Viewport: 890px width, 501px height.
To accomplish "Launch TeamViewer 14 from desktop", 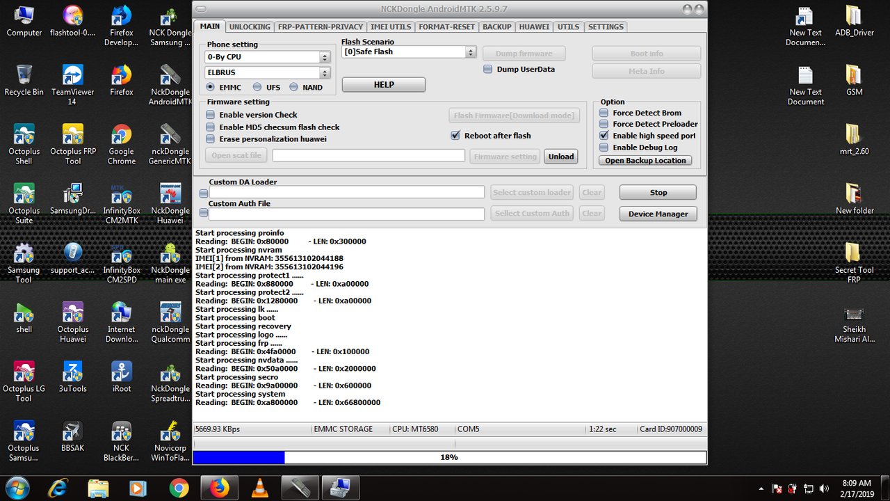I will (72, 85).
